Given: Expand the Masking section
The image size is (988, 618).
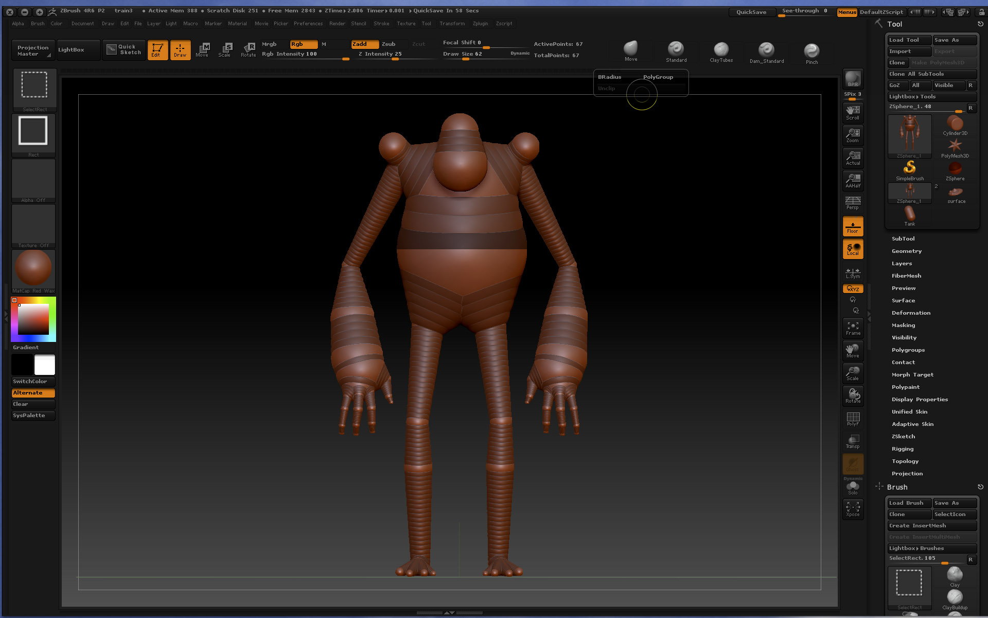Looking at the screenshot, I should pyautogui.click(x=903, y=325).
